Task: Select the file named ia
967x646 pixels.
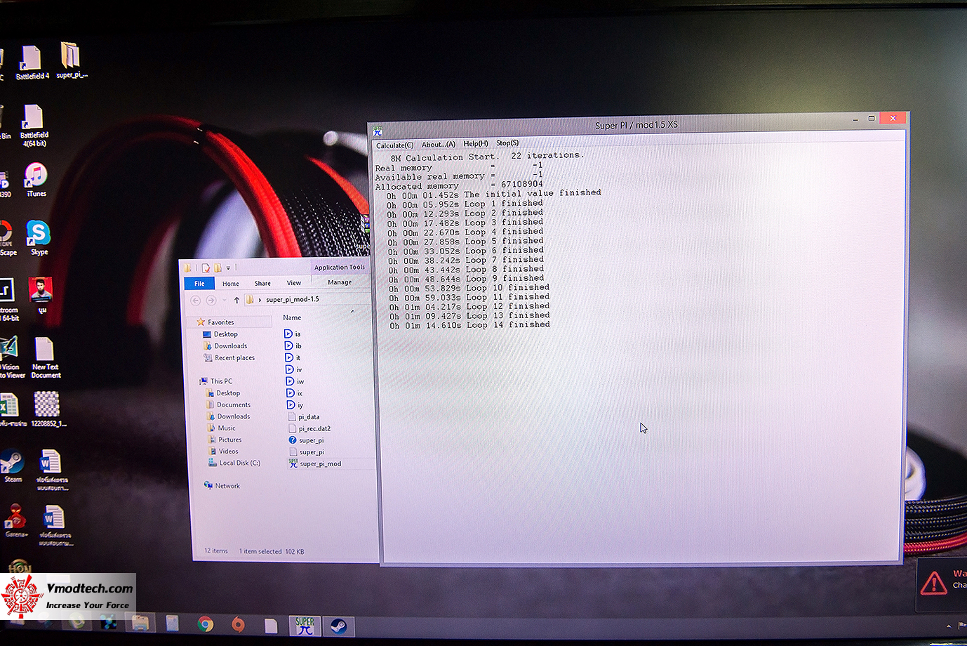Action: coord(293,334)
